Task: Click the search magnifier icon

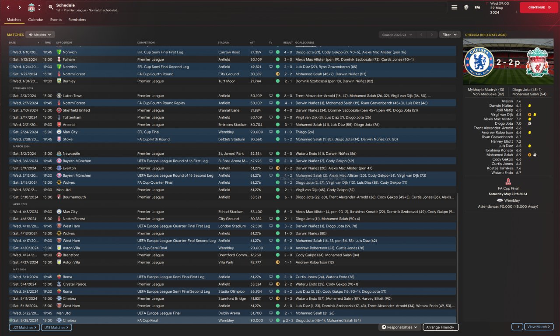Action: coord(51,7)
